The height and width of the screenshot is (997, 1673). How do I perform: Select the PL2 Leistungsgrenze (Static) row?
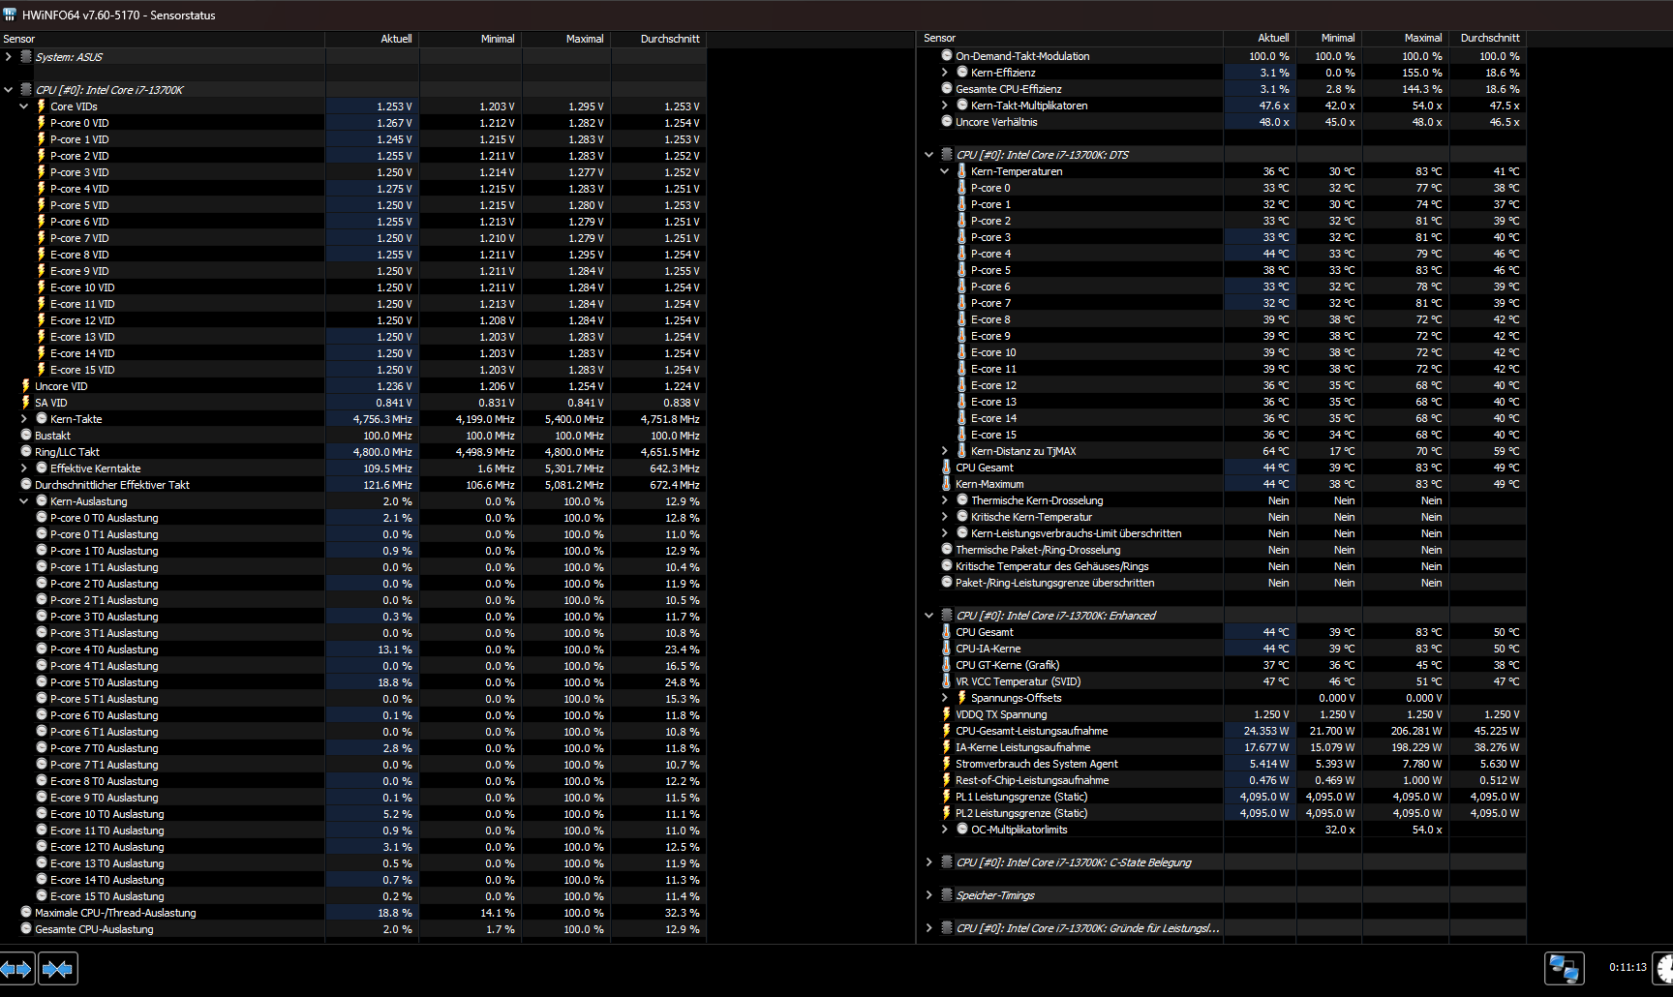1222,813
